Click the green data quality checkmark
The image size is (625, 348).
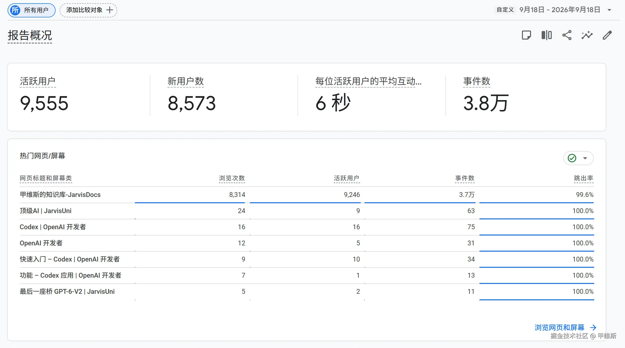pos(572,158)
